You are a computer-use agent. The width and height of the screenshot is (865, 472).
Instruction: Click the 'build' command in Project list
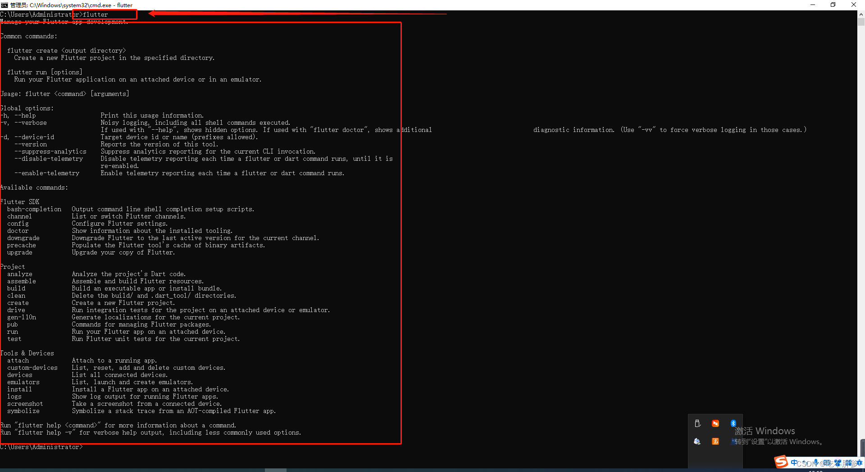tap(16, 288)
